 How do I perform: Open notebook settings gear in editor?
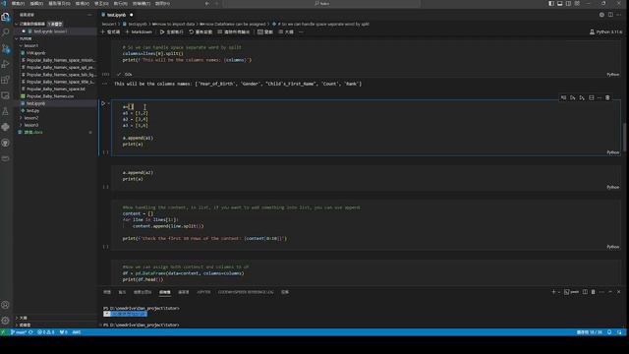[x=601, y=15]
